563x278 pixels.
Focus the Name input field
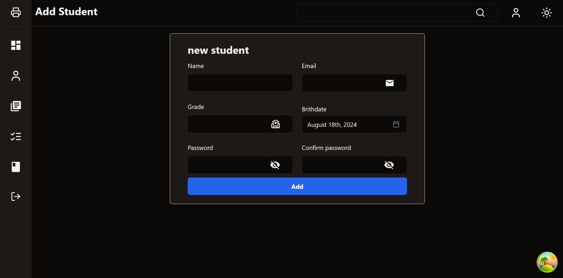coord(240,83)
